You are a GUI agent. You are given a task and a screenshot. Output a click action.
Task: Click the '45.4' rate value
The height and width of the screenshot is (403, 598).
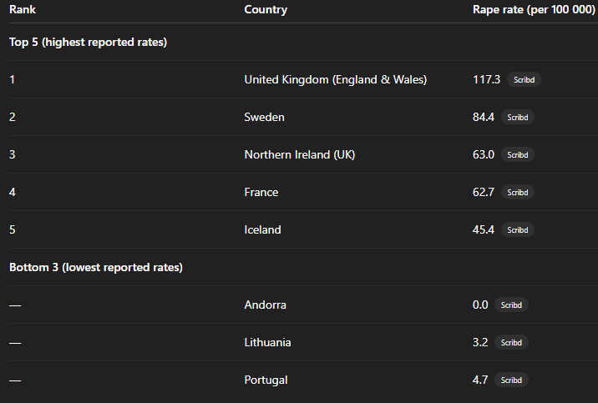tap(484, 229)
